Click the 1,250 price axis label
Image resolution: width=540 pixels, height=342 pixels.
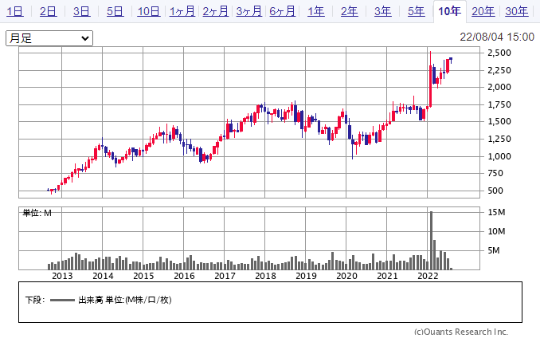tap(499, 139)
